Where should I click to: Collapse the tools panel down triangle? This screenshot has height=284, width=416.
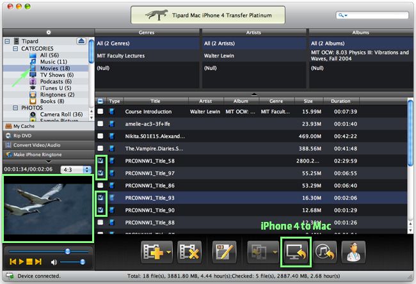49,161
